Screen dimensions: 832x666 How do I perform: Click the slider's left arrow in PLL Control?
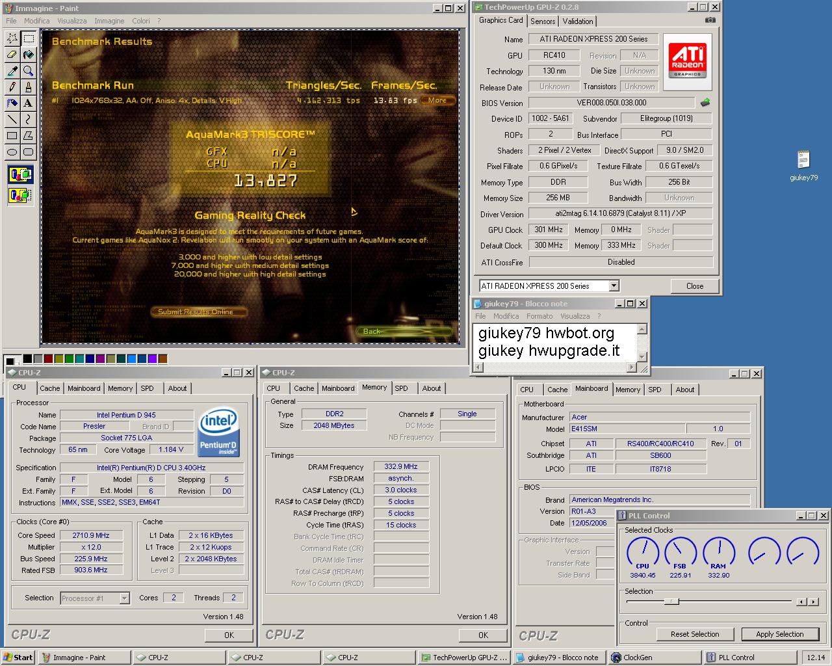801,602
